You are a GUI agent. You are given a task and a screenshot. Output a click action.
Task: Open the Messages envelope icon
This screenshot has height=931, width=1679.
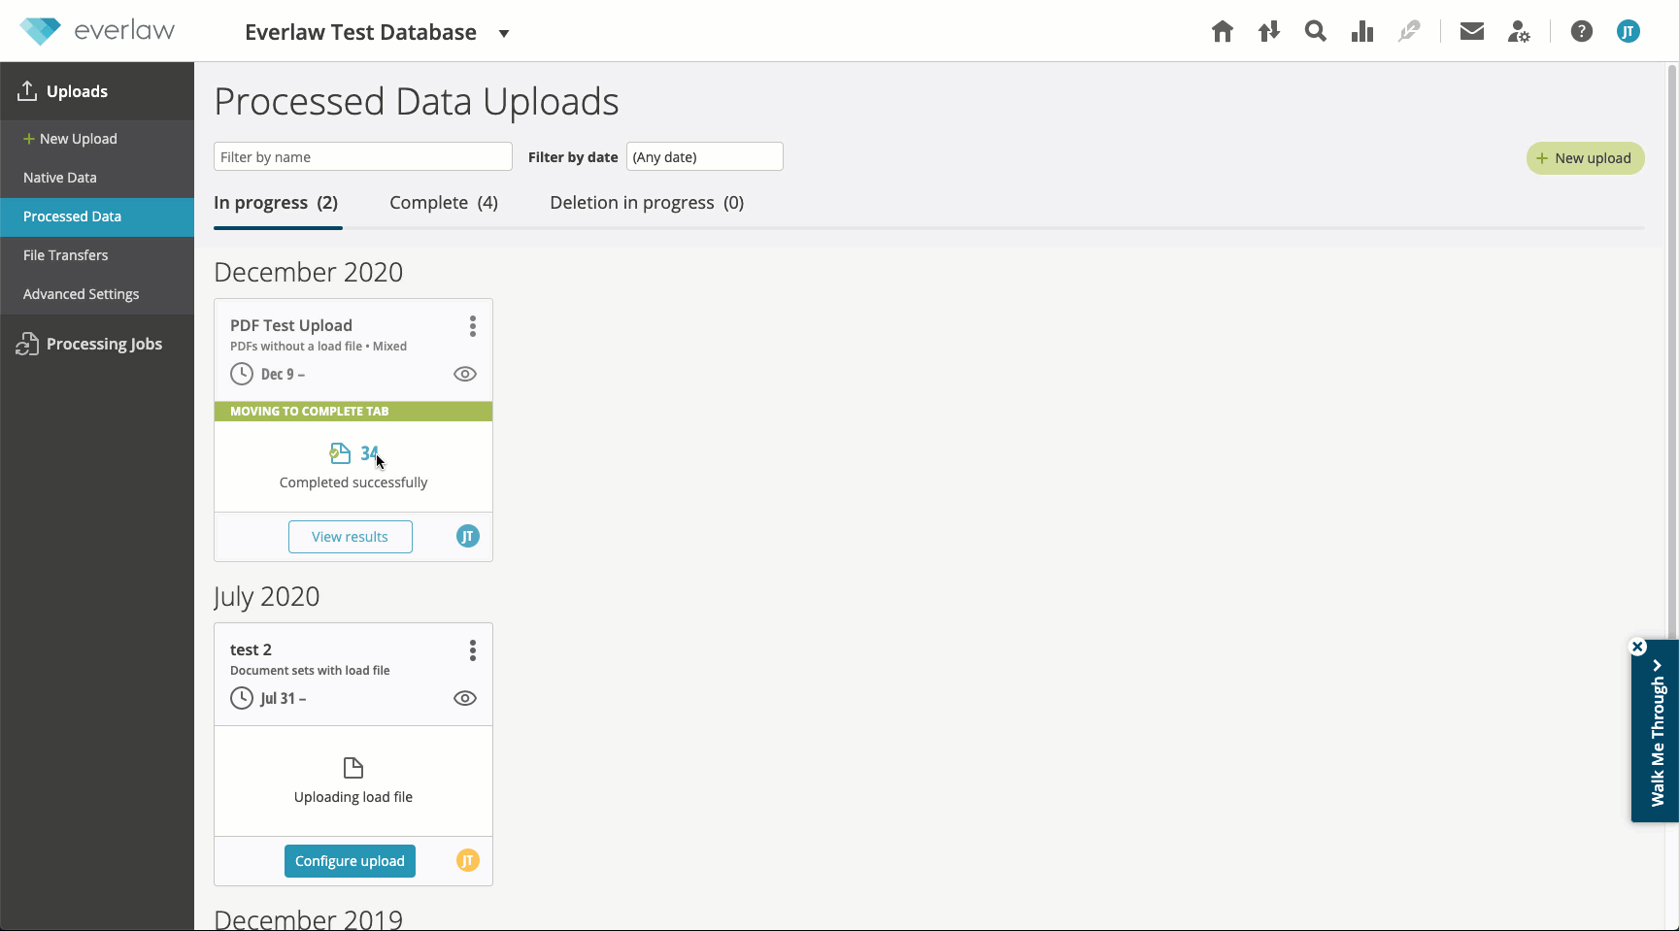point(1472,32)
